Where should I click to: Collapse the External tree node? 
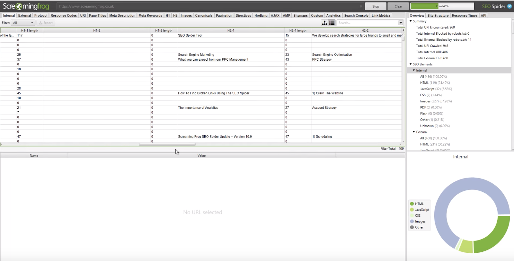414,132
